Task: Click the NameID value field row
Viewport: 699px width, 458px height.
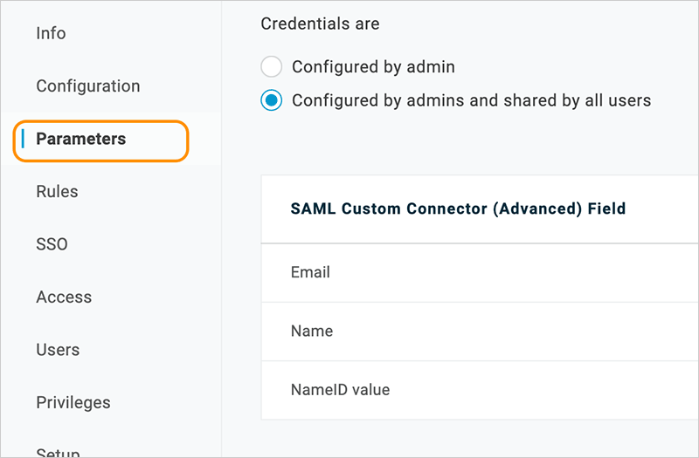Action: [340, 390]
